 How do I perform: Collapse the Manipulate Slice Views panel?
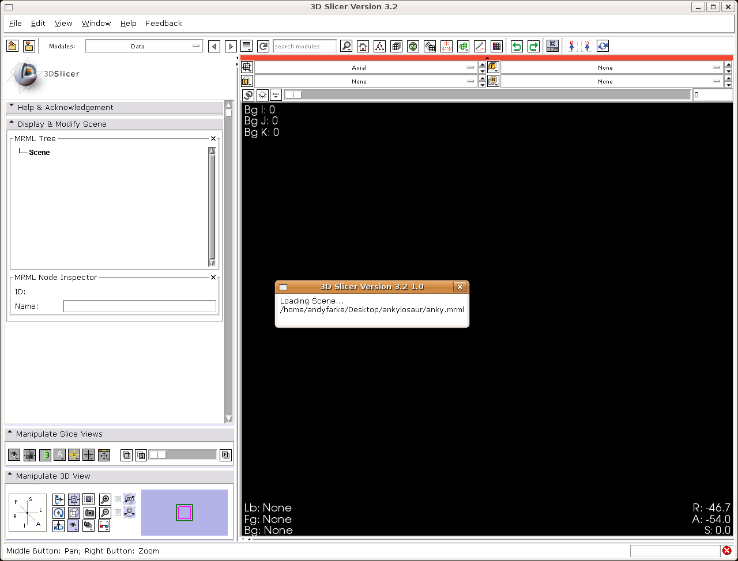pyautogui.click(x=119, y=434)
